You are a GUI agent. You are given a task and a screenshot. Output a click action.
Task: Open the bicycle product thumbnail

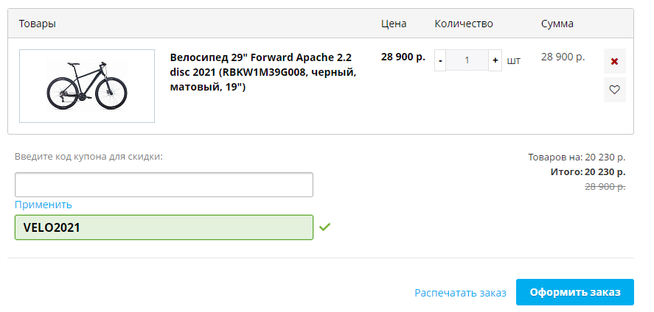pyautogui.click(x=87, y=86)
